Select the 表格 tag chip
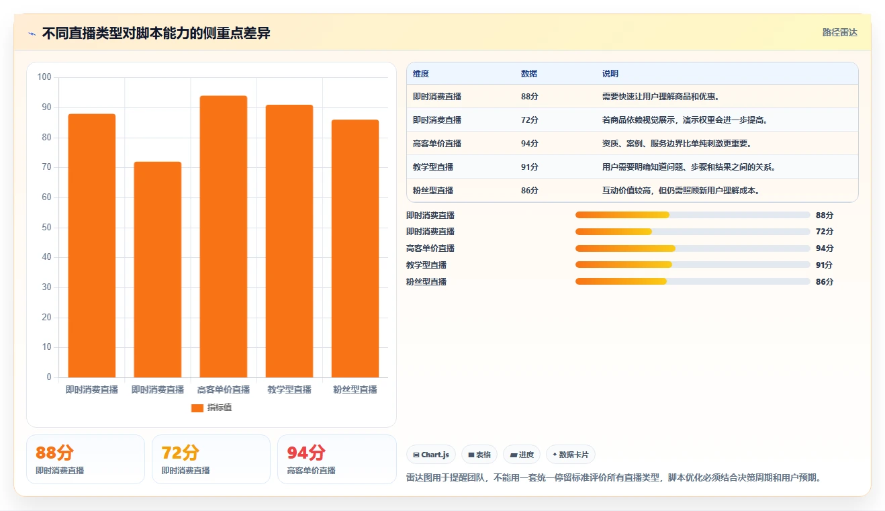This screenshot has height=511, width=885. (479, 455)
